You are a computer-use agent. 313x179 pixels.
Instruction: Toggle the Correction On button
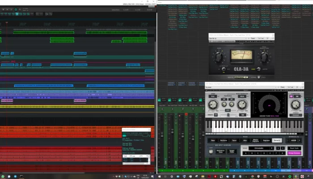291,96
